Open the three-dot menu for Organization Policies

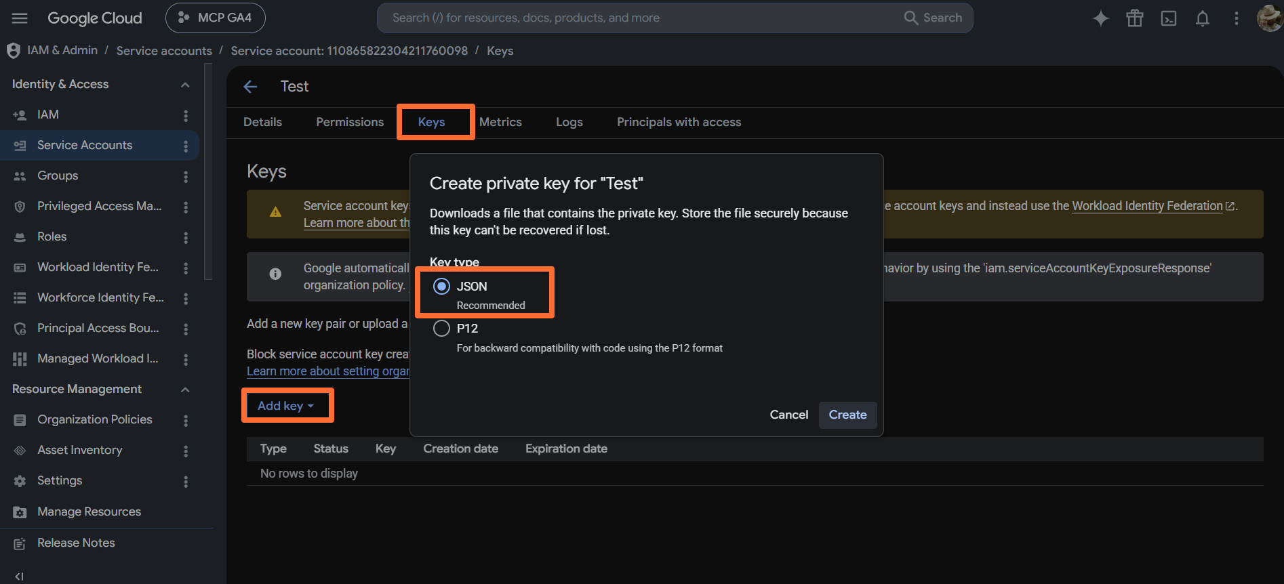(x=186, y=421)
